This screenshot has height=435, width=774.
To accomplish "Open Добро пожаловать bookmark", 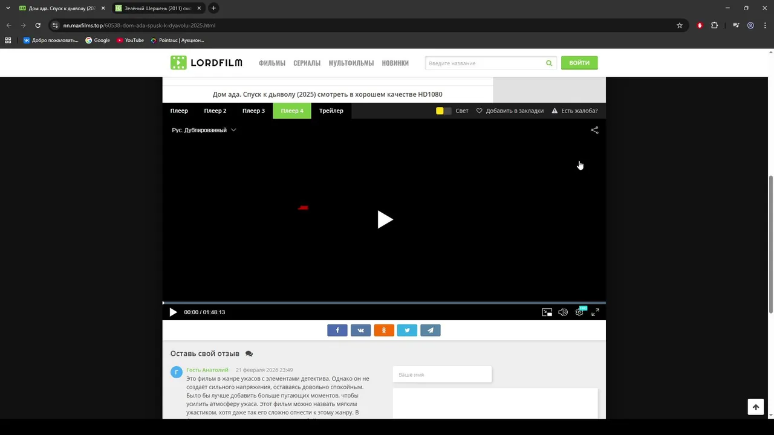I will [51, 40].
